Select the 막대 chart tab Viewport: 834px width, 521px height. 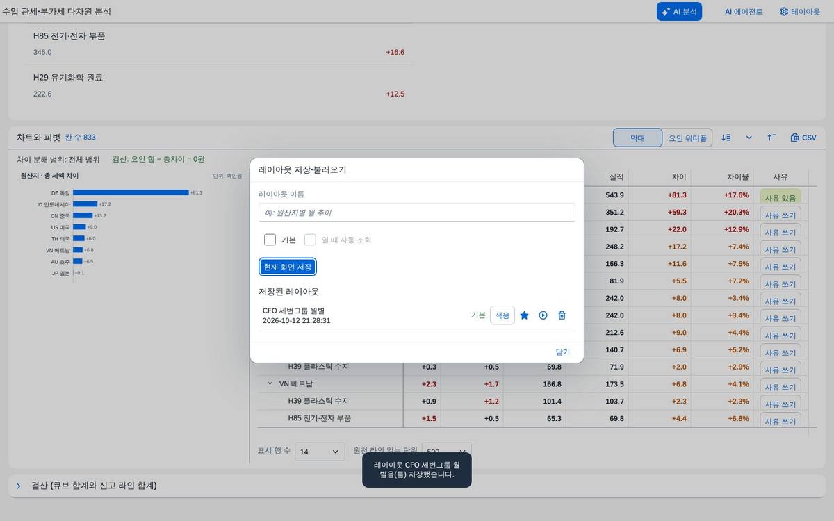click(x=637, y=138)
